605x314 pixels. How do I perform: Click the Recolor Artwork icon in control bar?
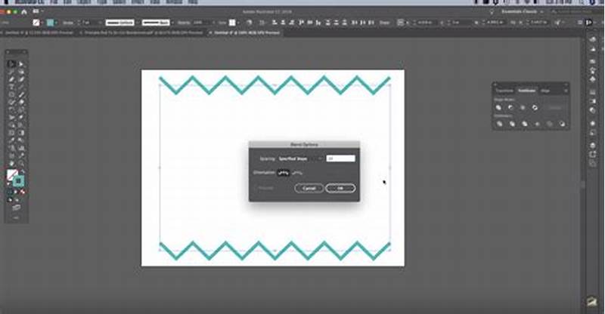coord(250,23)
